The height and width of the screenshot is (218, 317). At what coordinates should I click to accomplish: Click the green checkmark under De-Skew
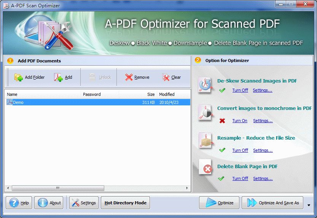click(222, 90)
